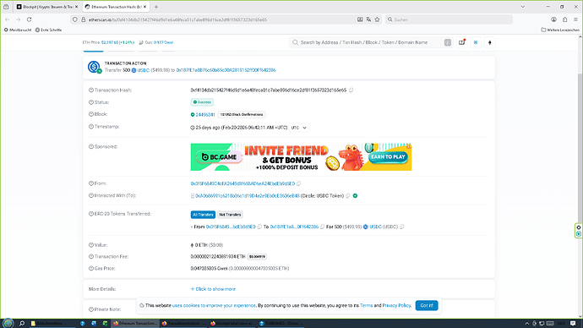Click the slash shortcut icon in Etherscan search

[x=448, y=42]
